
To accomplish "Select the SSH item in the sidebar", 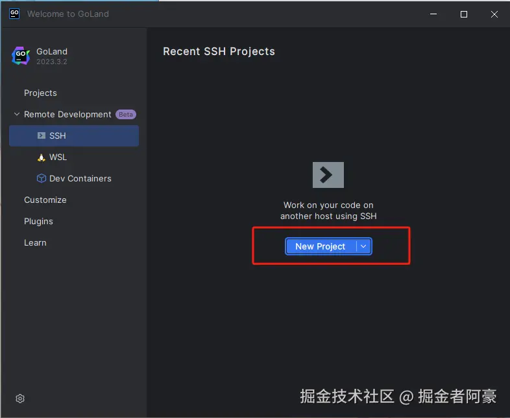I will pos(74,135).
